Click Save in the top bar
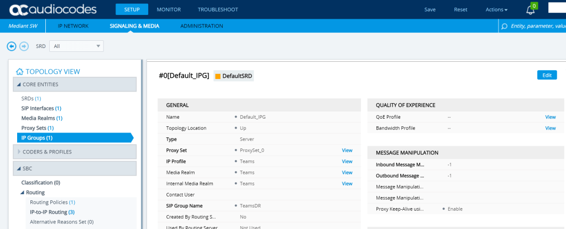 [x=430, y=9]
